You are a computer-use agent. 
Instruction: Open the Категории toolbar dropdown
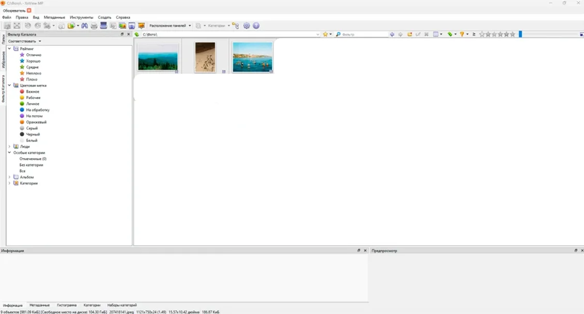(219, 26)
